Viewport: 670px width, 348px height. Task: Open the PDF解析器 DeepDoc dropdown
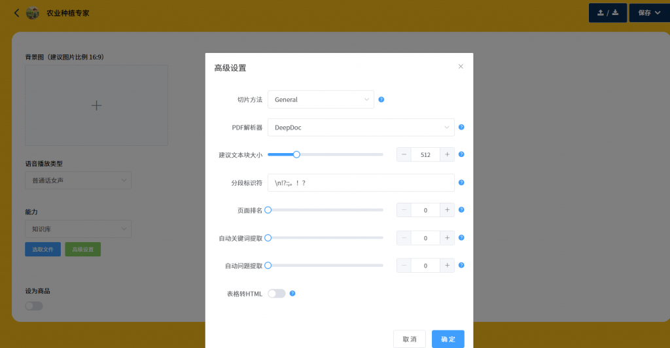(361, 128)
